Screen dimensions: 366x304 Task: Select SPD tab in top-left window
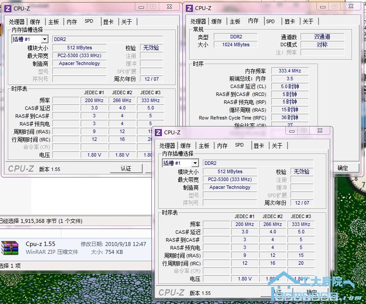89,21
